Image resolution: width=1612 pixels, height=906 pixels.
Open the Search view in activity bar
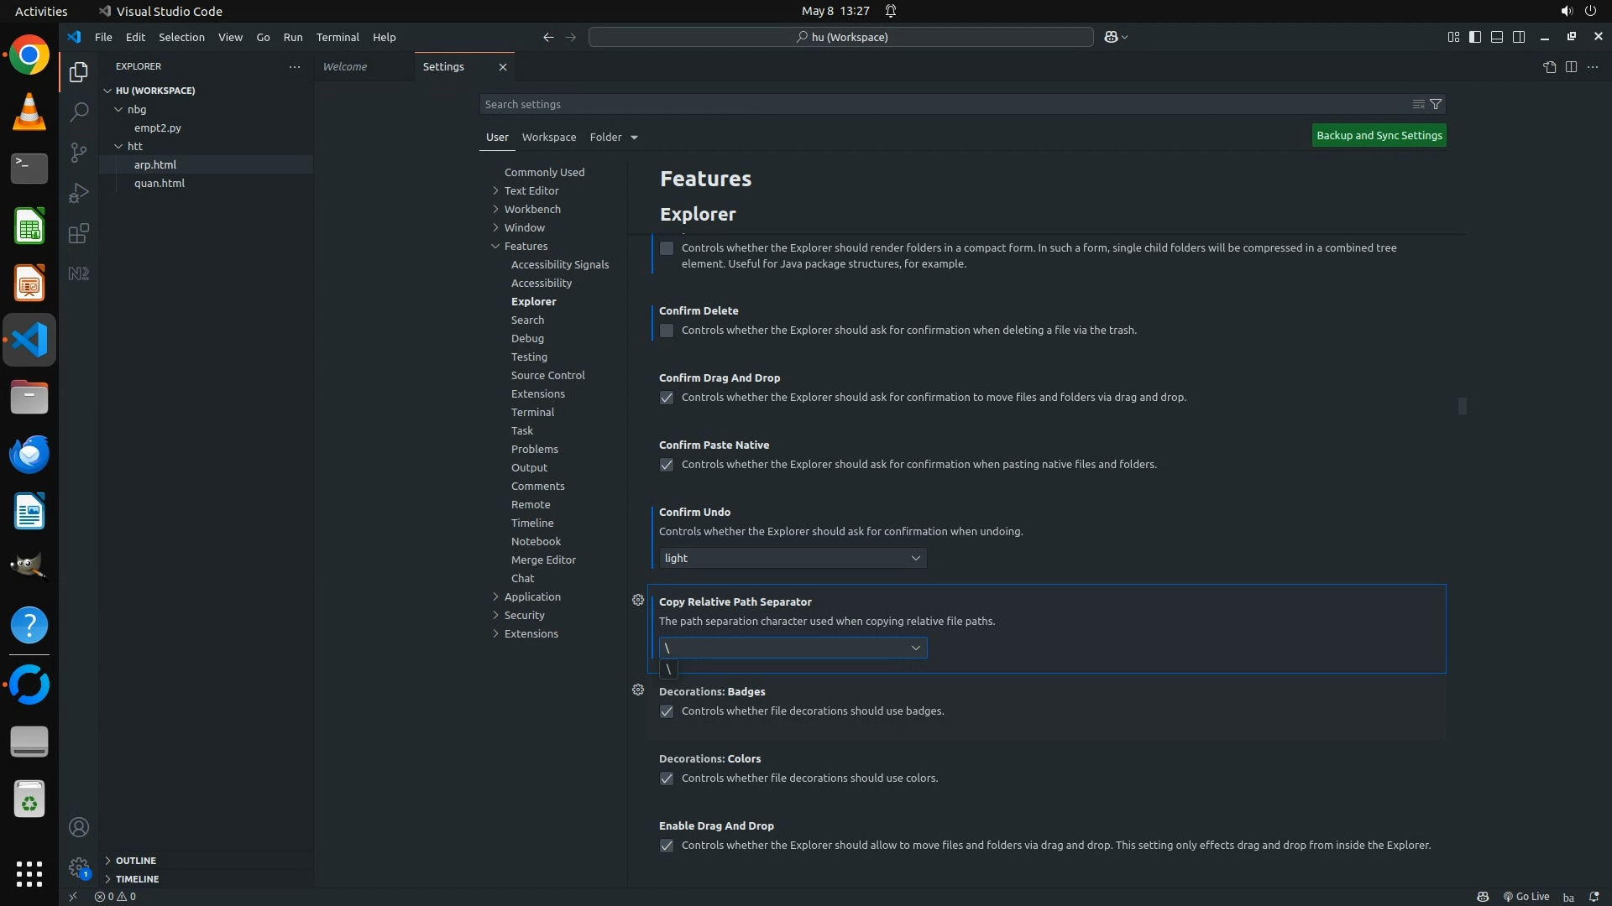point(79,112)
